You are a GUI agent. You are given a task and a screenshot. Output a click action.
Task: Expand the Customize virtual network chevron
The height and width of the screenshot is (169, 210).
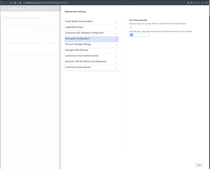point(116,68)
